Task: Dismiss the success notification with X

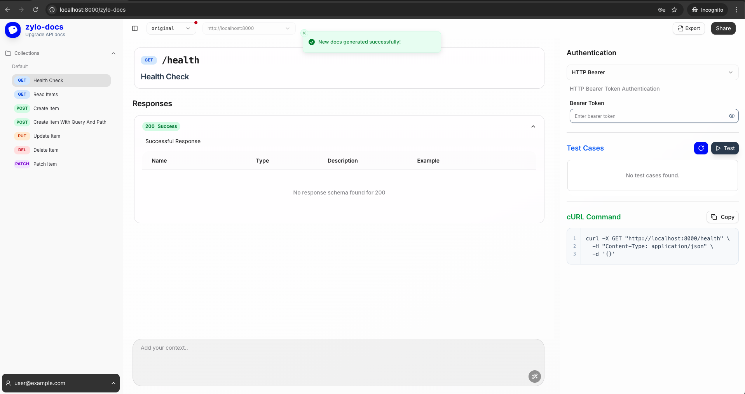Action: point(304,33)
